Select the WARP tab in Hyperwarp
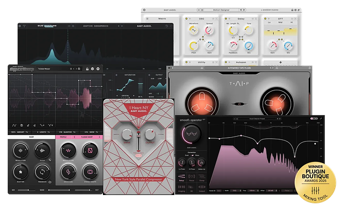This screenshot has height=211, width=344. 31,137
